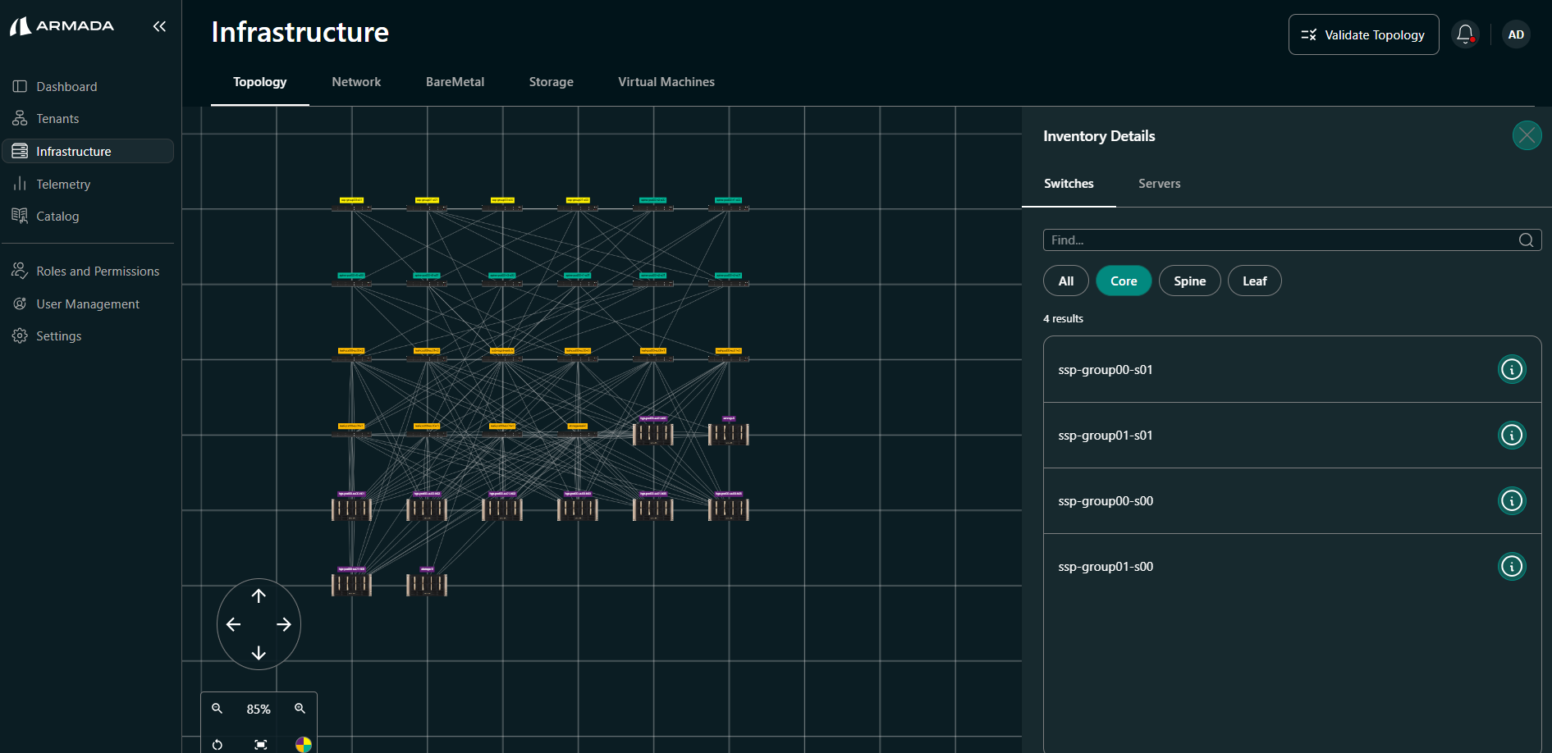Viewport: 1552px width, 753px height.
Task: Open the Virtual Machines tab
Action: click(x=666, y=81)
